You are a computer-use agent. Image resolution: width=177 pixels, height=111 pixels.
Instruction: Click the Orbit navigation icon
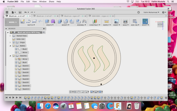tap(71, 92)
